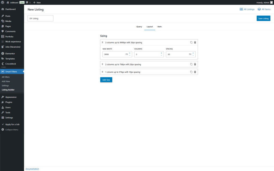274x171 pixels.
Task: Click the Posts pin icon
Action: (3, 16)
